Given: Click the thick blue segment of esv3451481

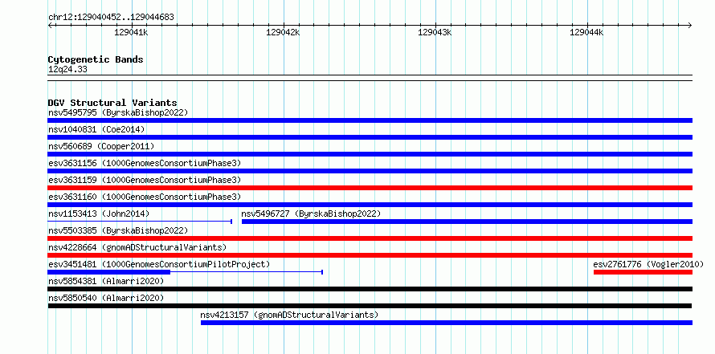Looking at the screenshot, I should [x=109, y=272].
